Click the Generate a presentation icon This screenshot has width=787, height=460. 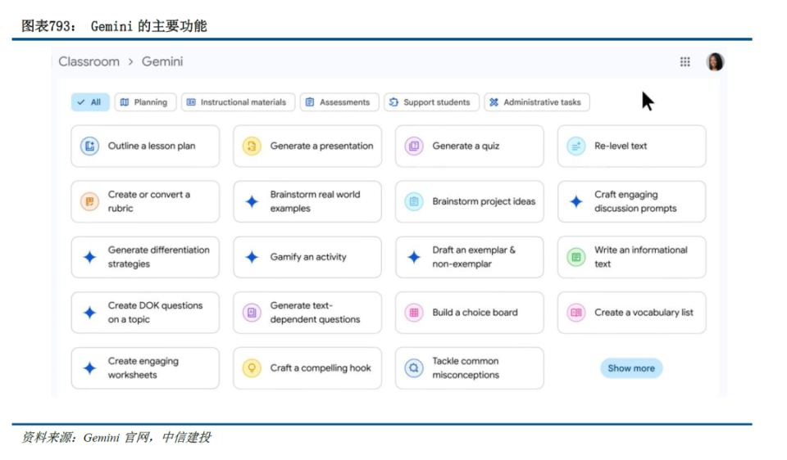(x=252, y=147)
